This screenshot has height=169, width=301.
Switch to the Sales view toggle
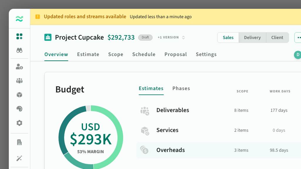228,38
